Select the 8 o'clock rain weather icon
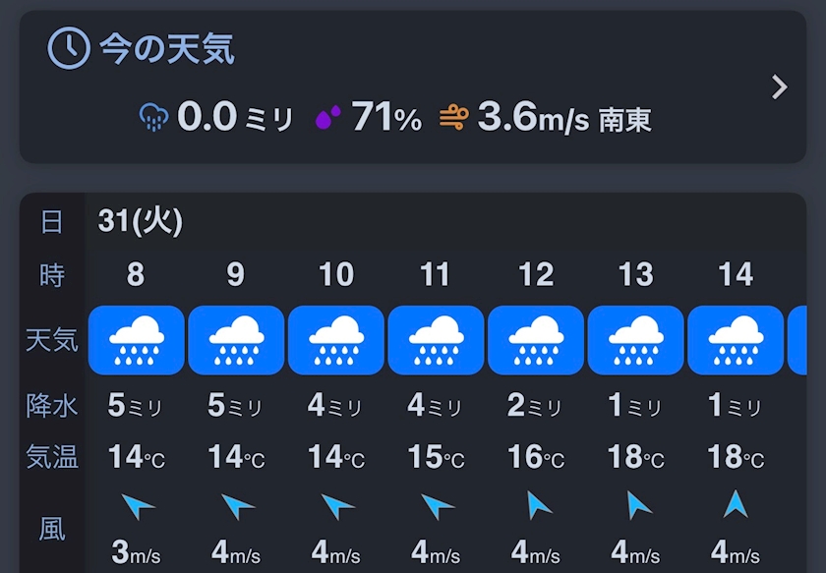 (x=136, y=340)
